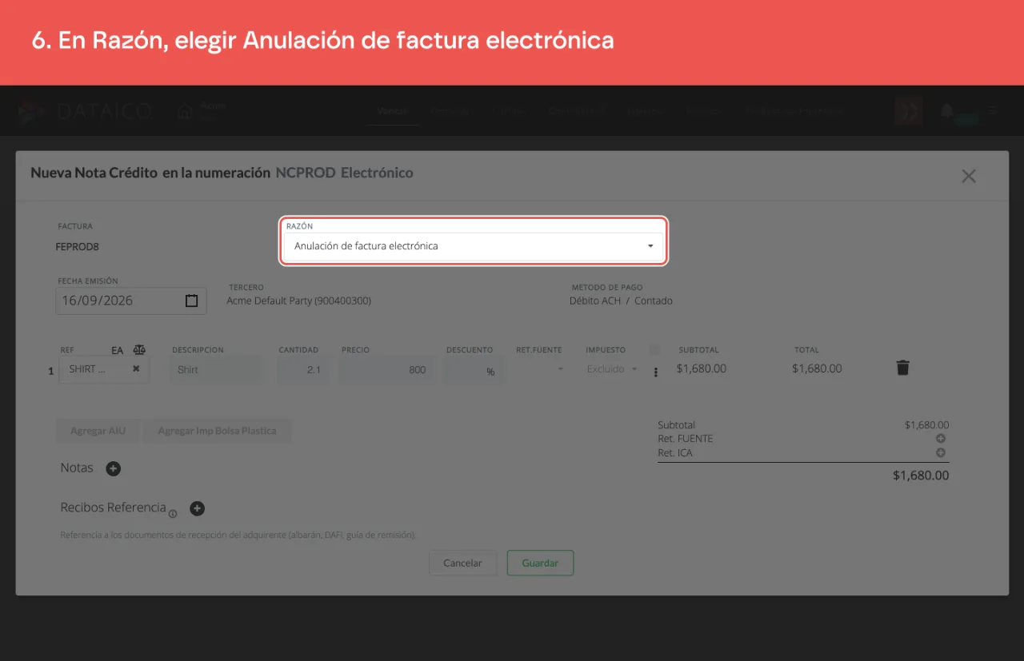Add Ret. FUENTE with its plus icon

(941, 439)
